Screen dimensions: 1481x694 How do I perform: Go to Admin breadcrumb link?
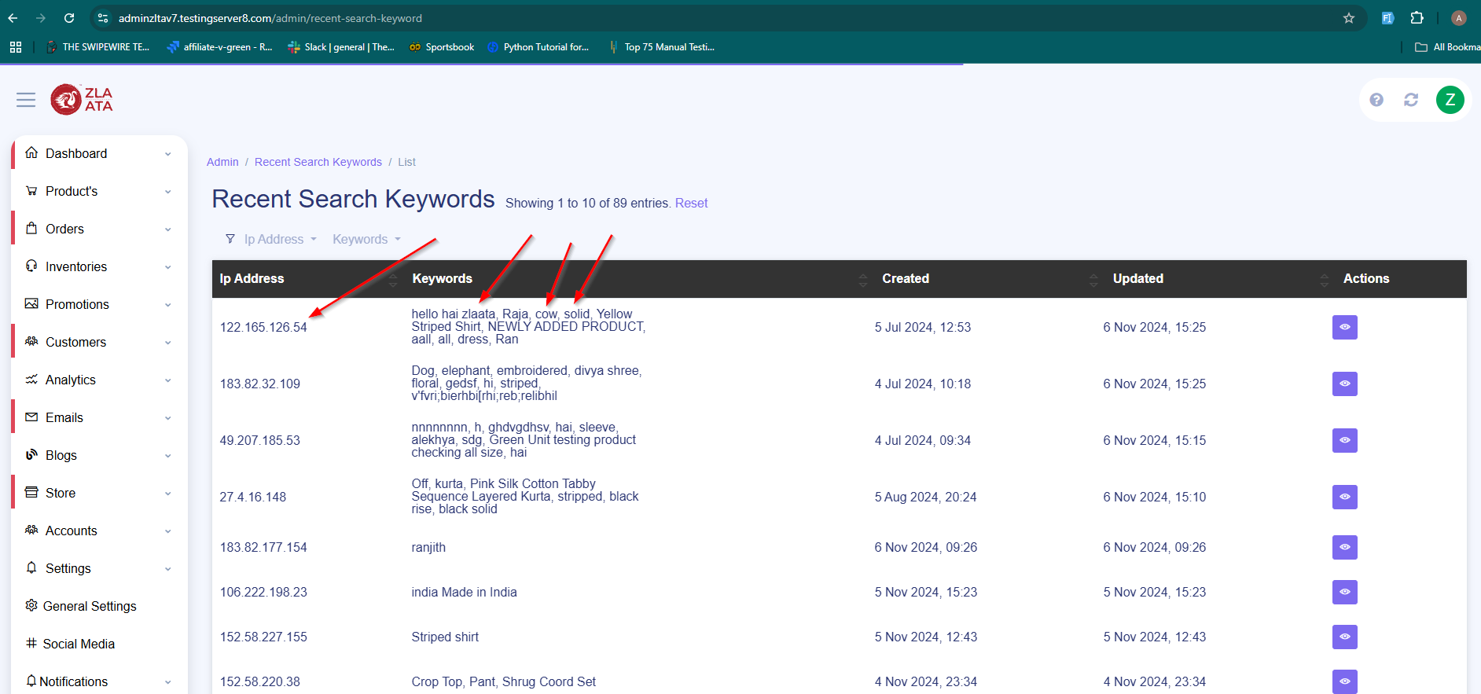coord(222,162)
